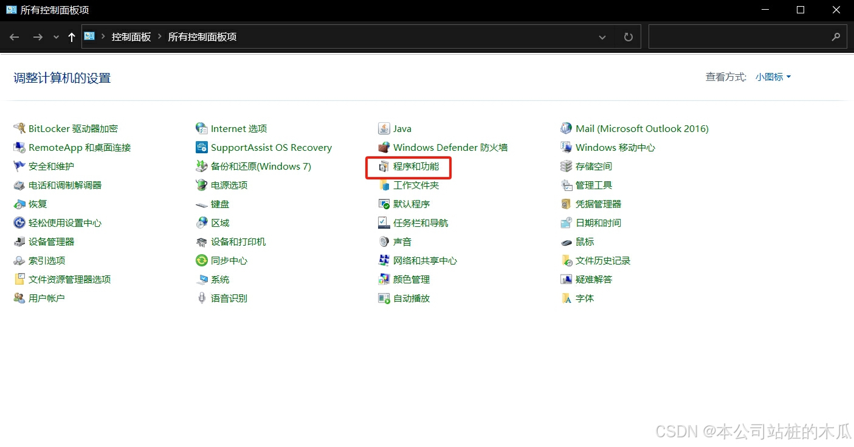The height and width of the screenshot is (447, 854).
Task: Click the 用户帐户 icon
Action: point(19,298)
